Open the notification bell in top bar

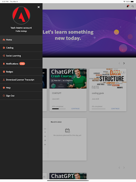127,6
